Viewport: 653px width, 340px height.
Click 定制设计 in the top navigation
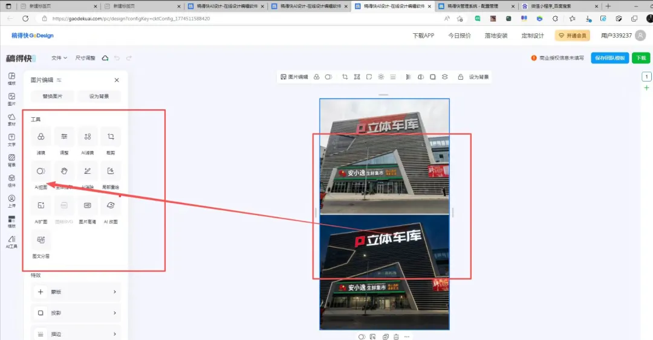tap(533, 36)
